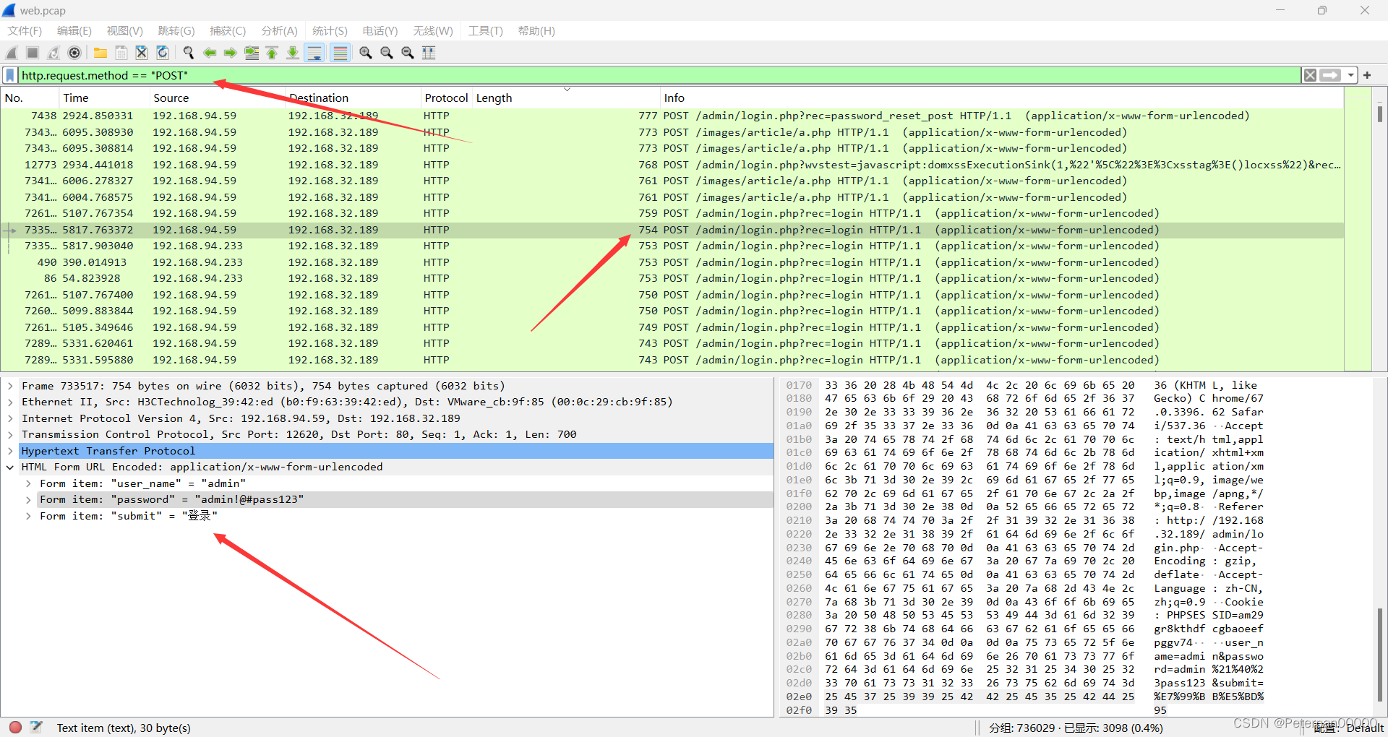Expand Form item "submit" node
Viewport: 1388px width, 737px height.
coord(28,516)
